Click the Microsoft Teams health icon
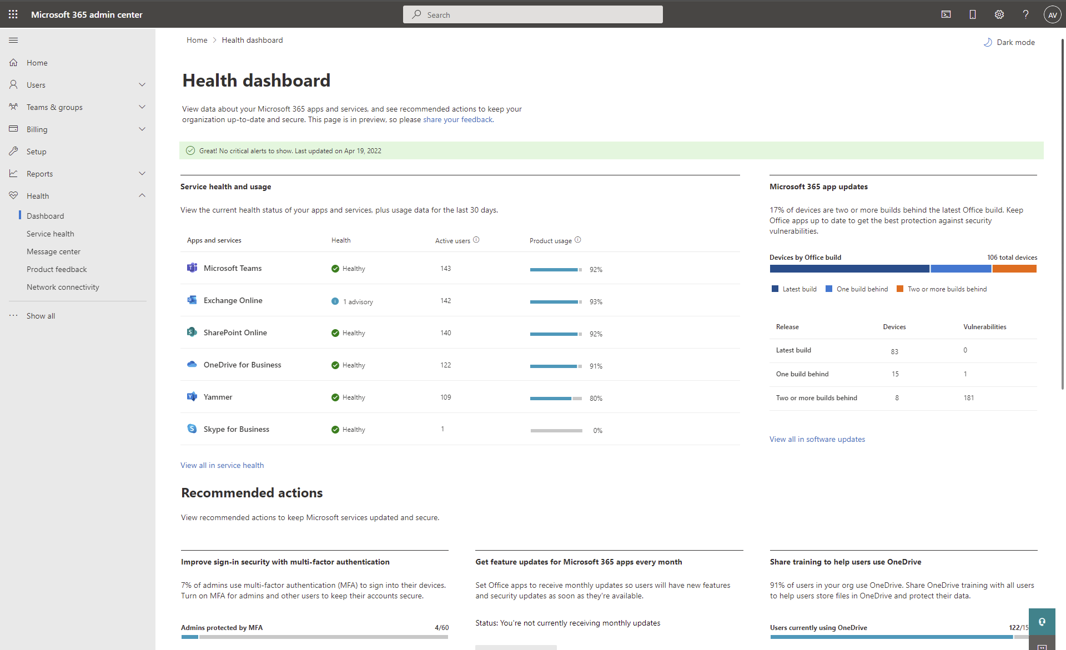This screenshot has height=650, width=1066. pyautogui.click(x=335, y=268)
